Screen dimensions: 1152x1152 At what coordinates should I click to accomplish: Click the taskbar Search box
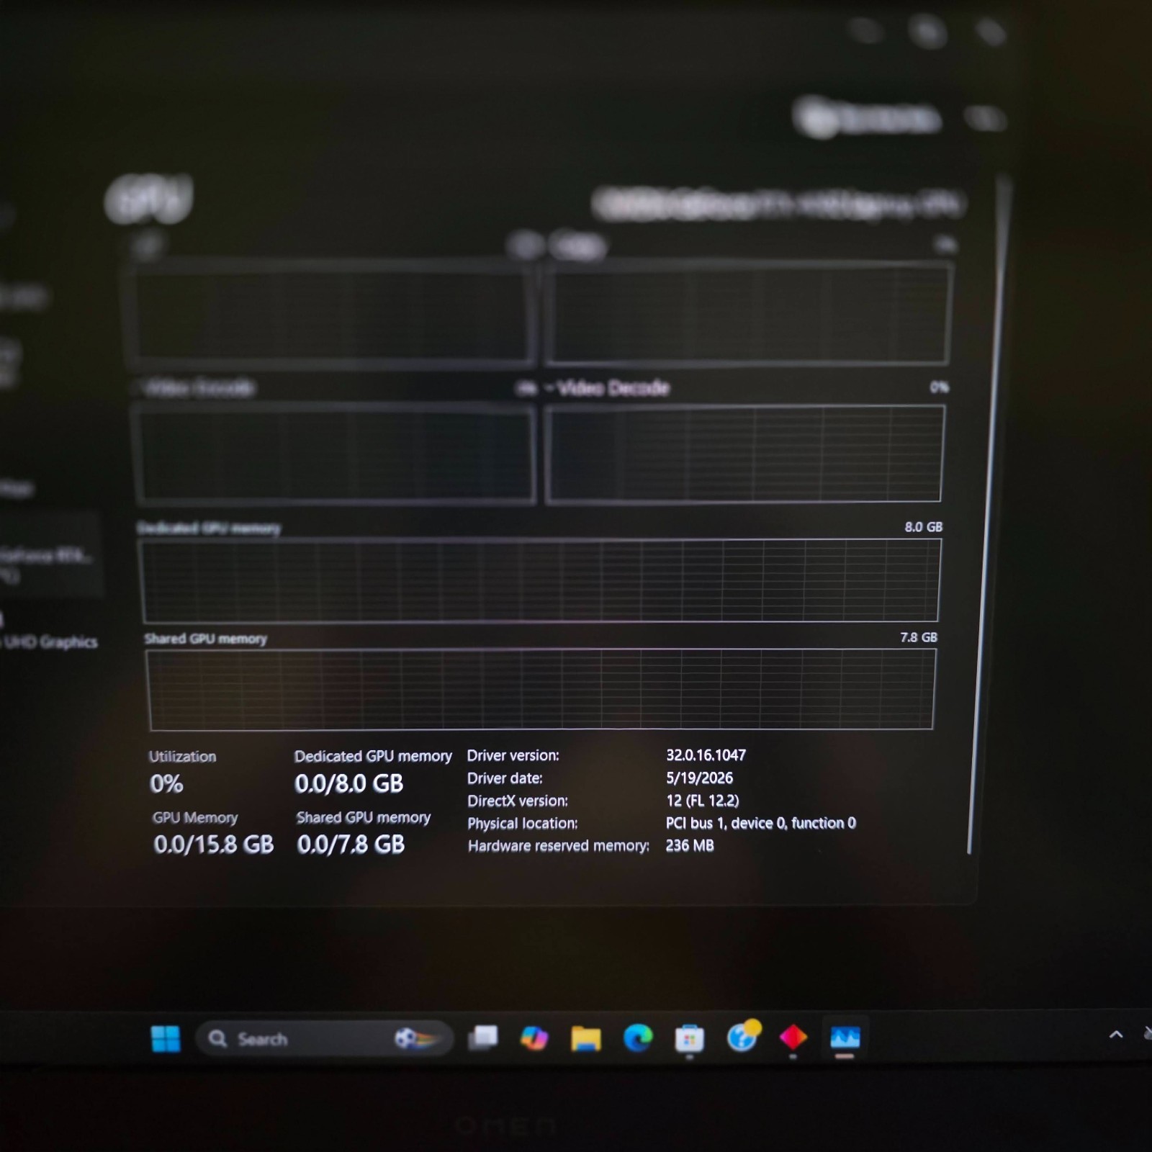point(324,1039)
